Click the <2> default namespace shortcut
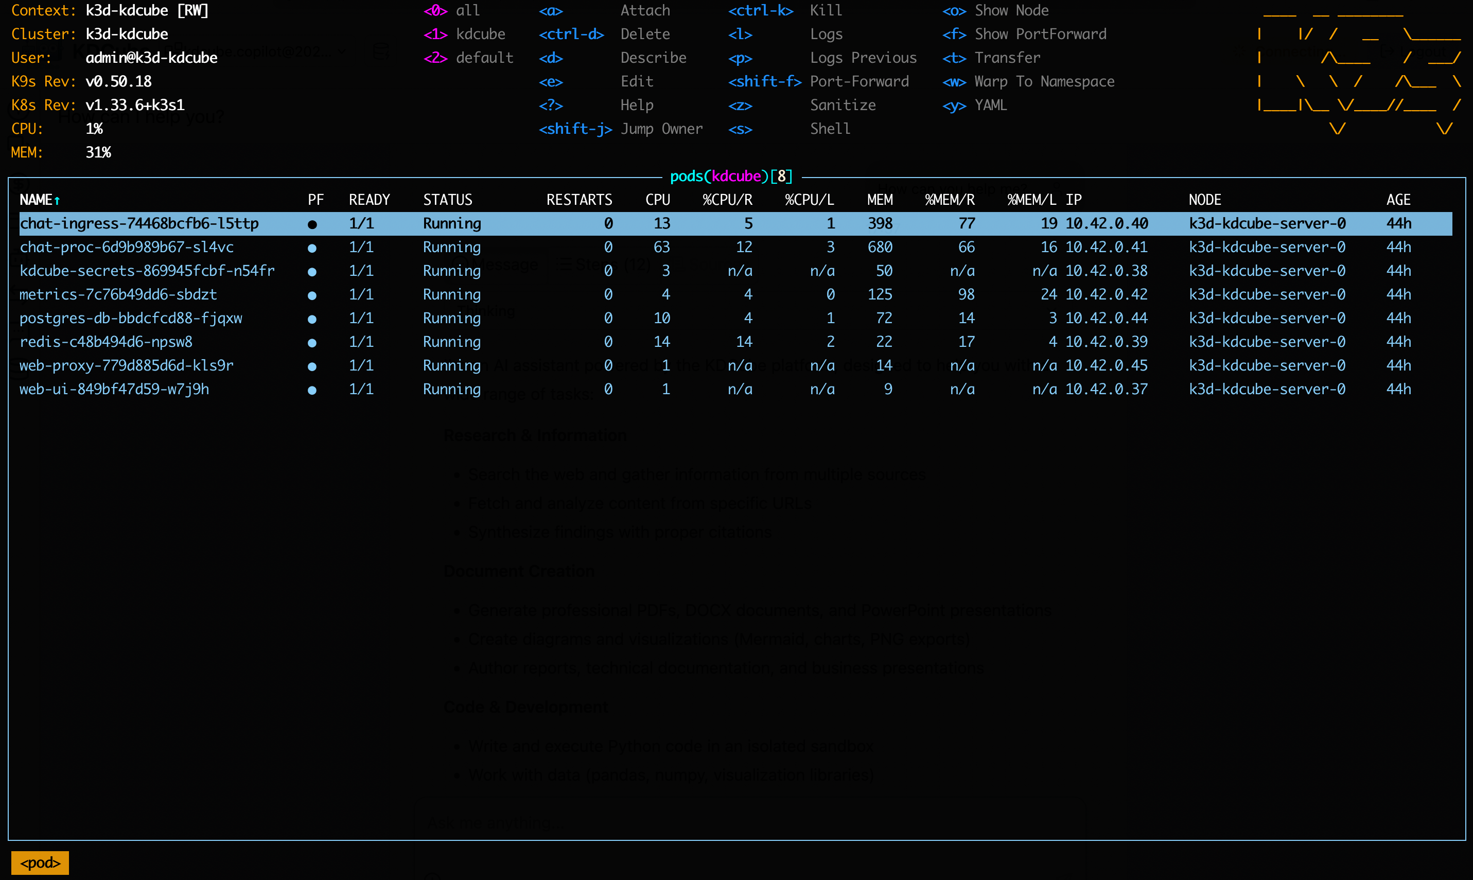The image size is (1473, 880). (468, 58)
